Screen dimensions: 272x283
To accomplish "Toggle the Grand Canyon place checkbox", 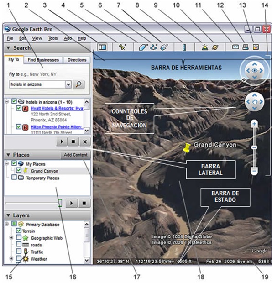I will [x=19, y=170].
